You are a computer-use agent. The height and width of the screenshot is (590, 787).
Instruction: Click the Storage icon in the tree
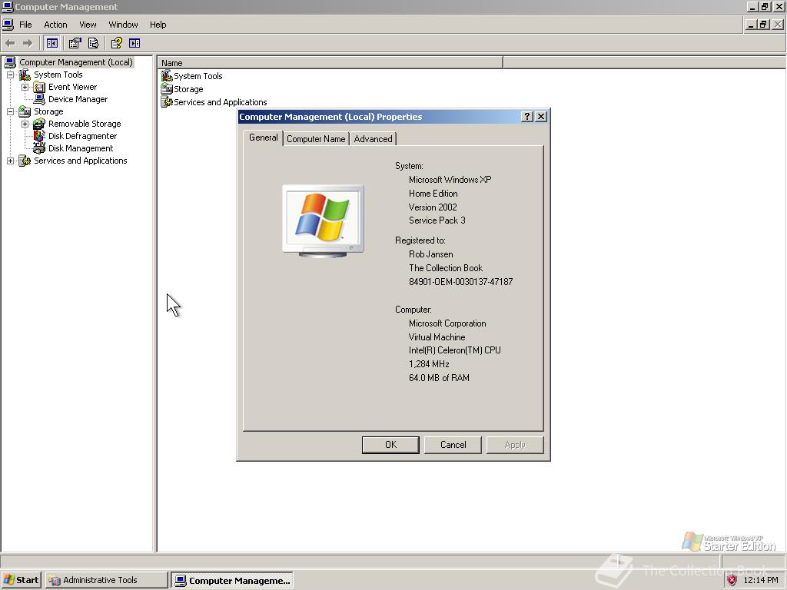point(25,111)
